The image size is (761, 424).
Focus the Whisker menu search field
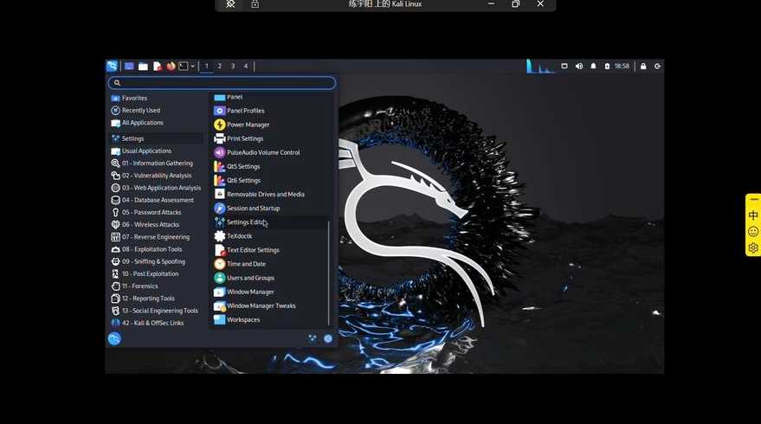pos(222,83)
